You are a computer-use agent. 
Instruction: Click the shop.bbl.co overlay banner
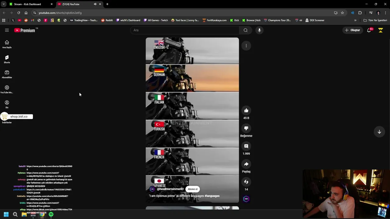tap(16, 116)
